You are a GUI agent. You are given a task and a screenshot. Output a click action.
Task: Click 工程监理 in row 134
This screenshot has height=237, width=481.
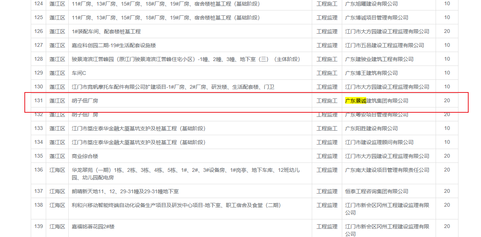coord(327,142)
